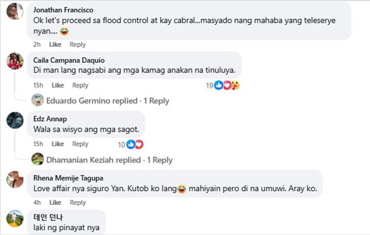This screenshot has width=370, height=235.
Task: Open Jonathan Francisco's profile picture
Action: (x=15, y=11)
